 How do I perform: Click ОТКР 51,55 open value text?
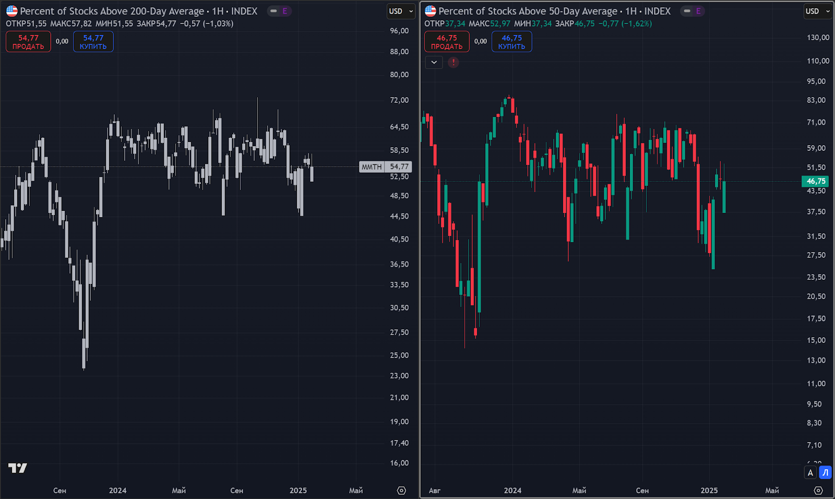coord(26,23)
